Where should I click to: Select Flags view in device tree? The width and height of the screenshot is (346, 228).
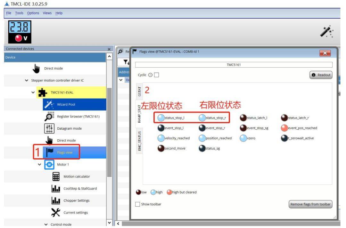pos(64,152)
